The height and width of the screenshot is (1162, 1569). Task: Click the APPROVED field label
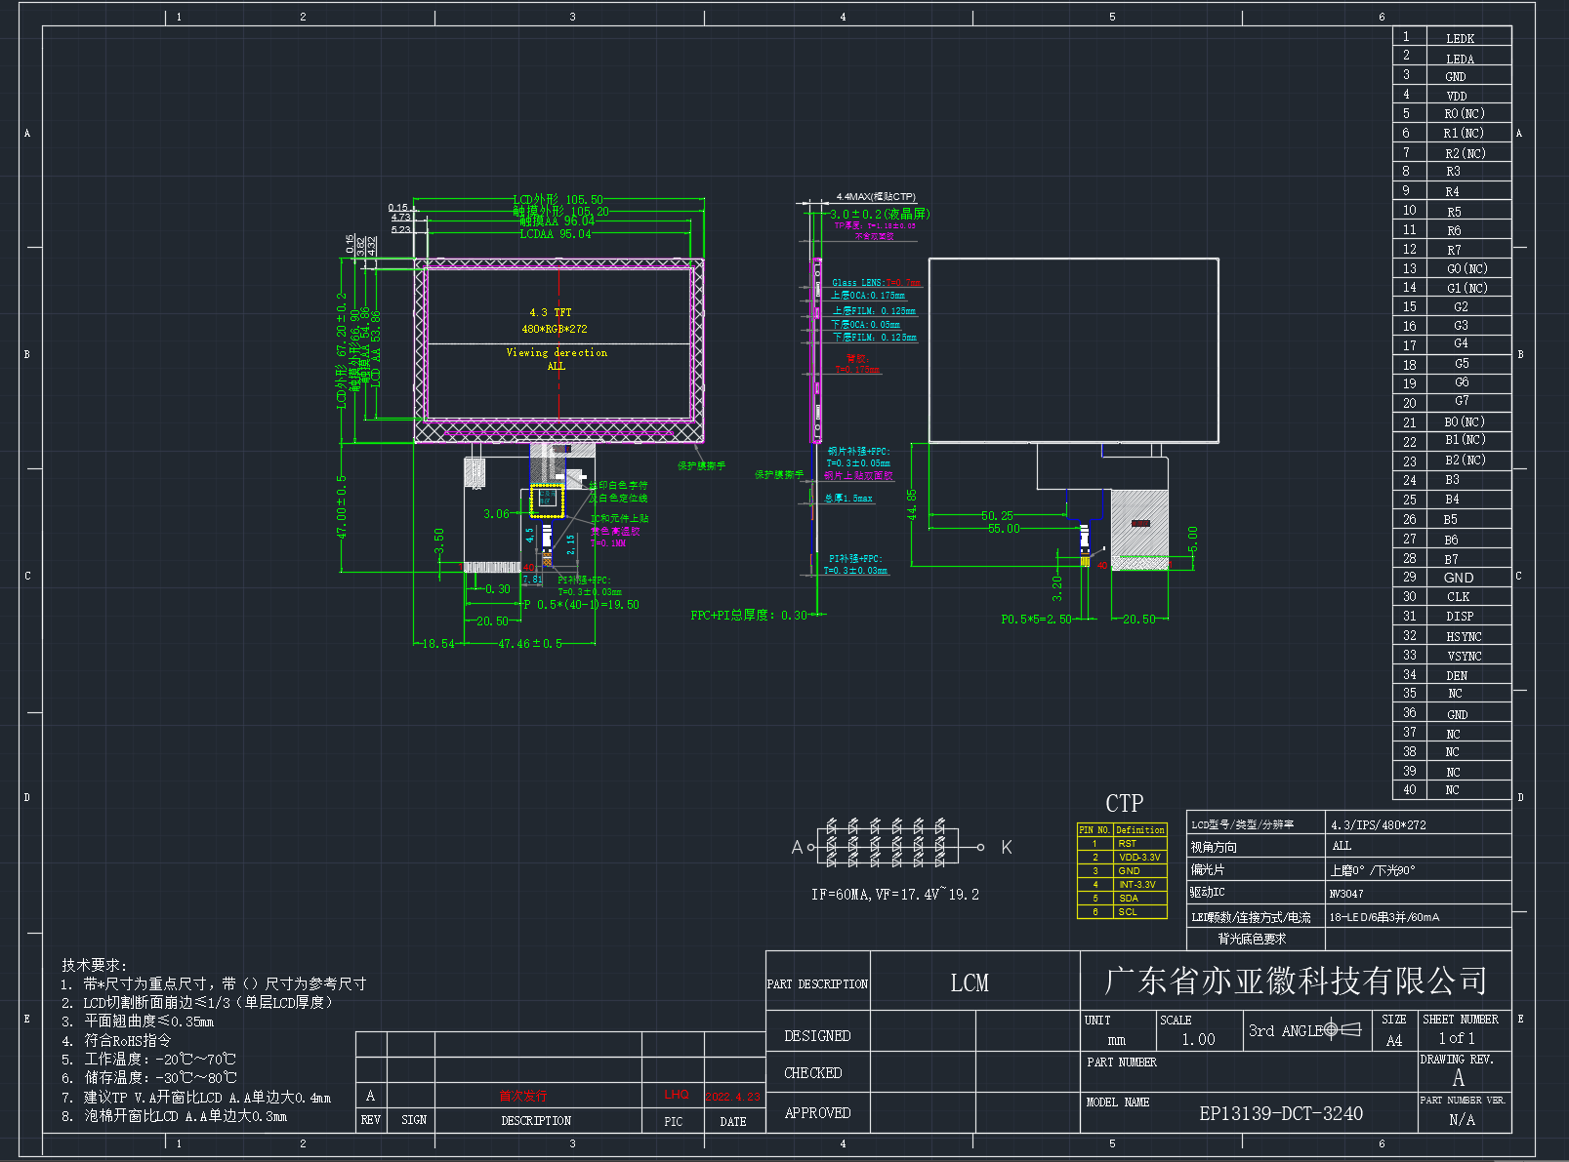click(x=817, y=1113)
